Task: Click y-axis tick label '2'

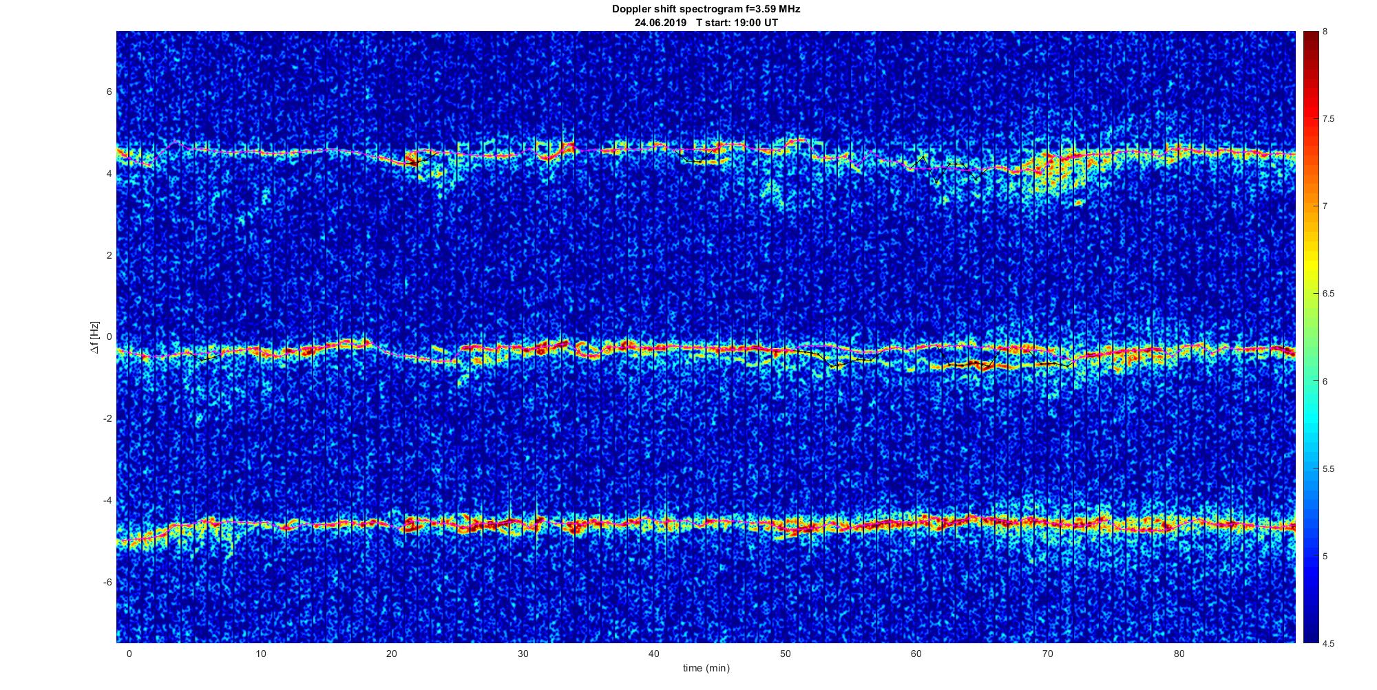Action: pos(109,256)
